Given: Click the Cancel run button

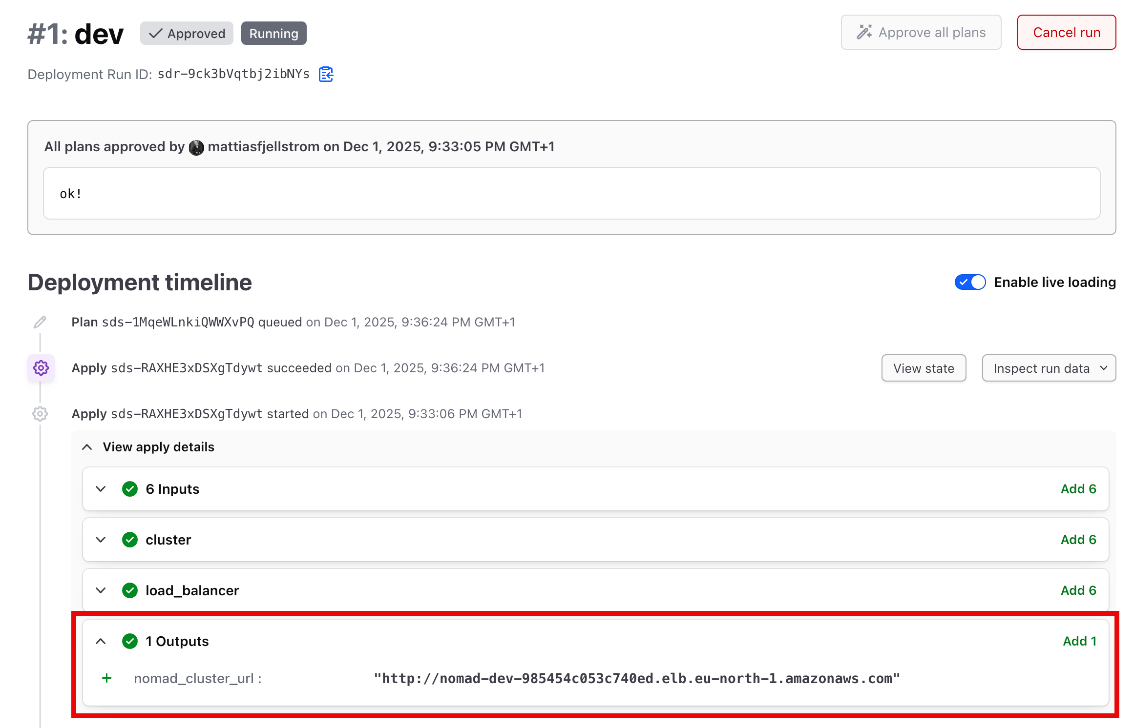Looking at the screenshot, I should [1066, 32].
